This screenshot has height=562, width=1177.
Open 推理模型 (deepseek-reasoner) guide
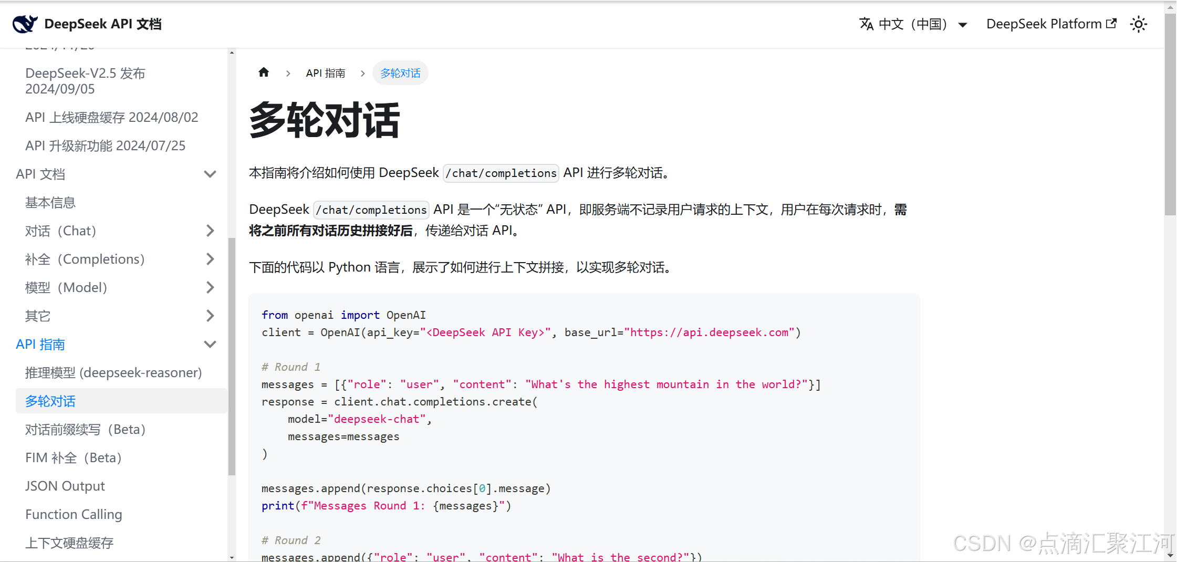pyautogui.click(x=113, y=372)
